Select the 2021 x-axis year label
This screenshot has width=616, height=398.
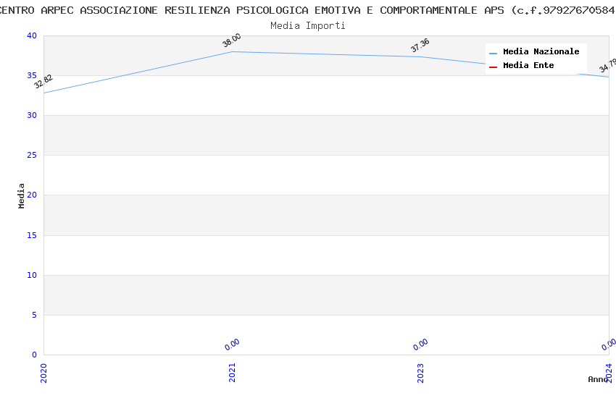coord(233,373)
